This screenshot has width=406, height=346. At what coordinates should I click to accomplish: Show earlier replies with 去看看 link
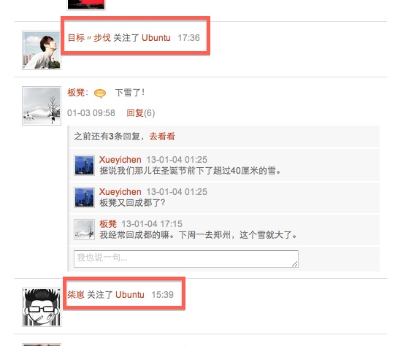point(162,136)
